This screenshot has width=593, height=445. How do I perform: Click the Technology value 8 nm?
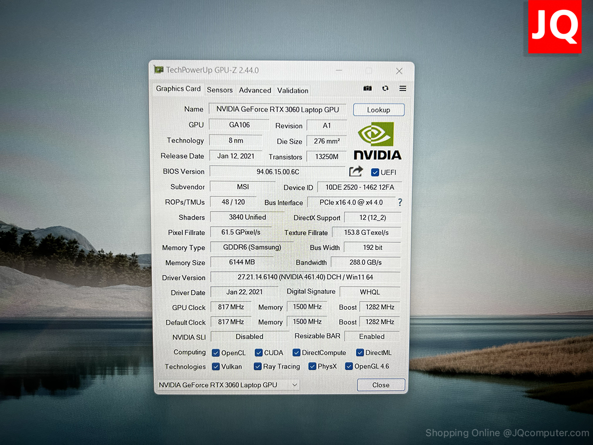pyautogui.click(x=236, y=140)
